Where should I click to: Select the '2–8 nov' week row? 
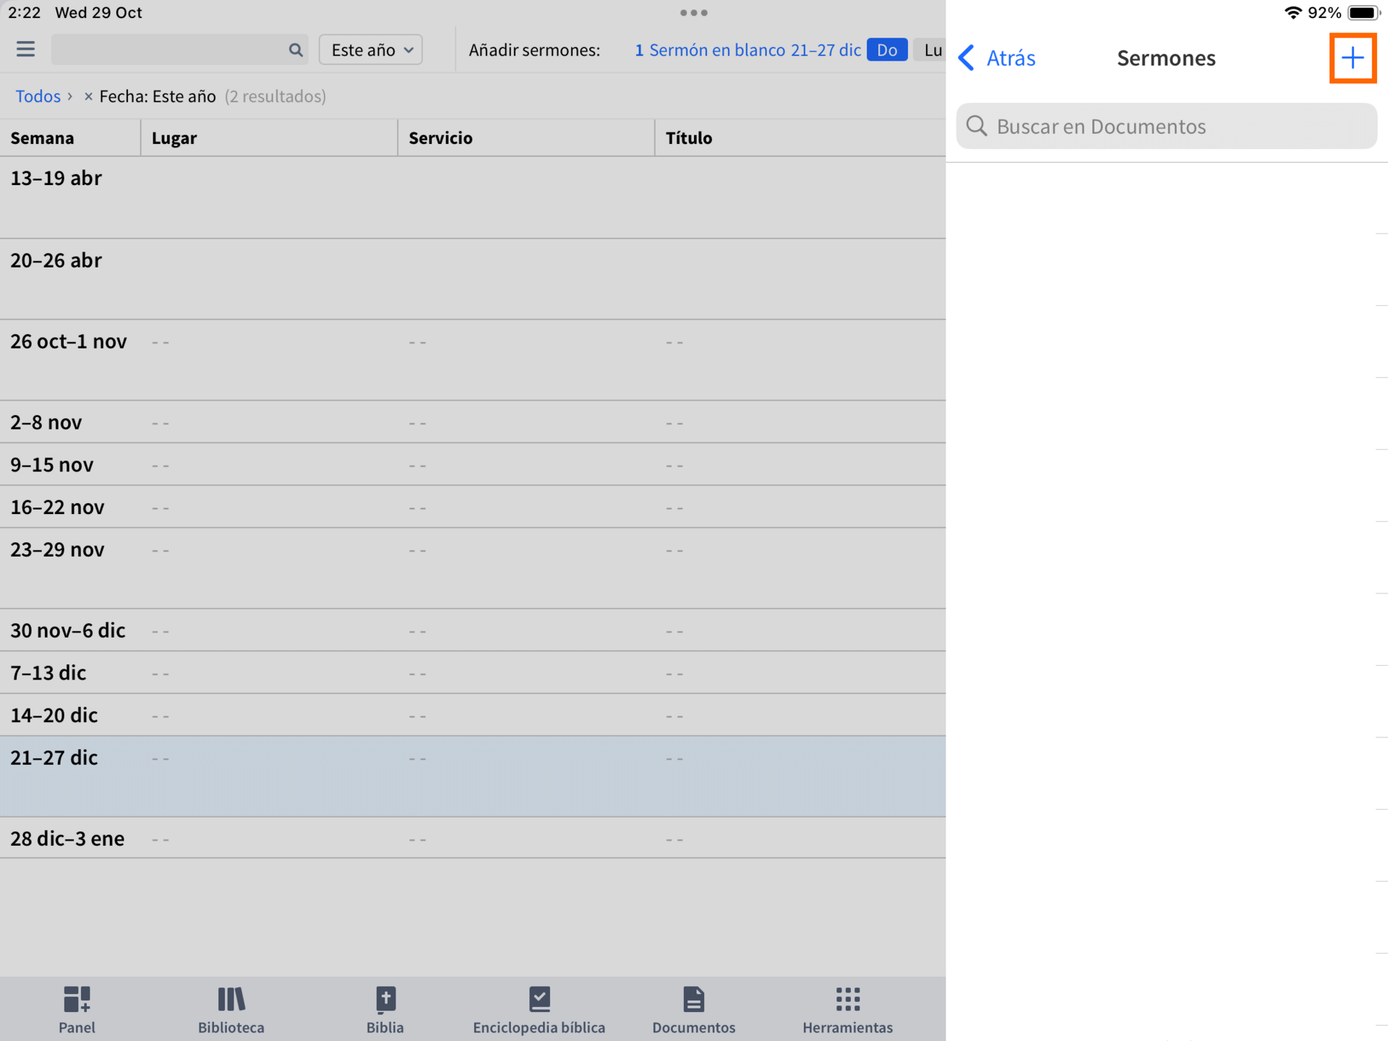[473, 422]
